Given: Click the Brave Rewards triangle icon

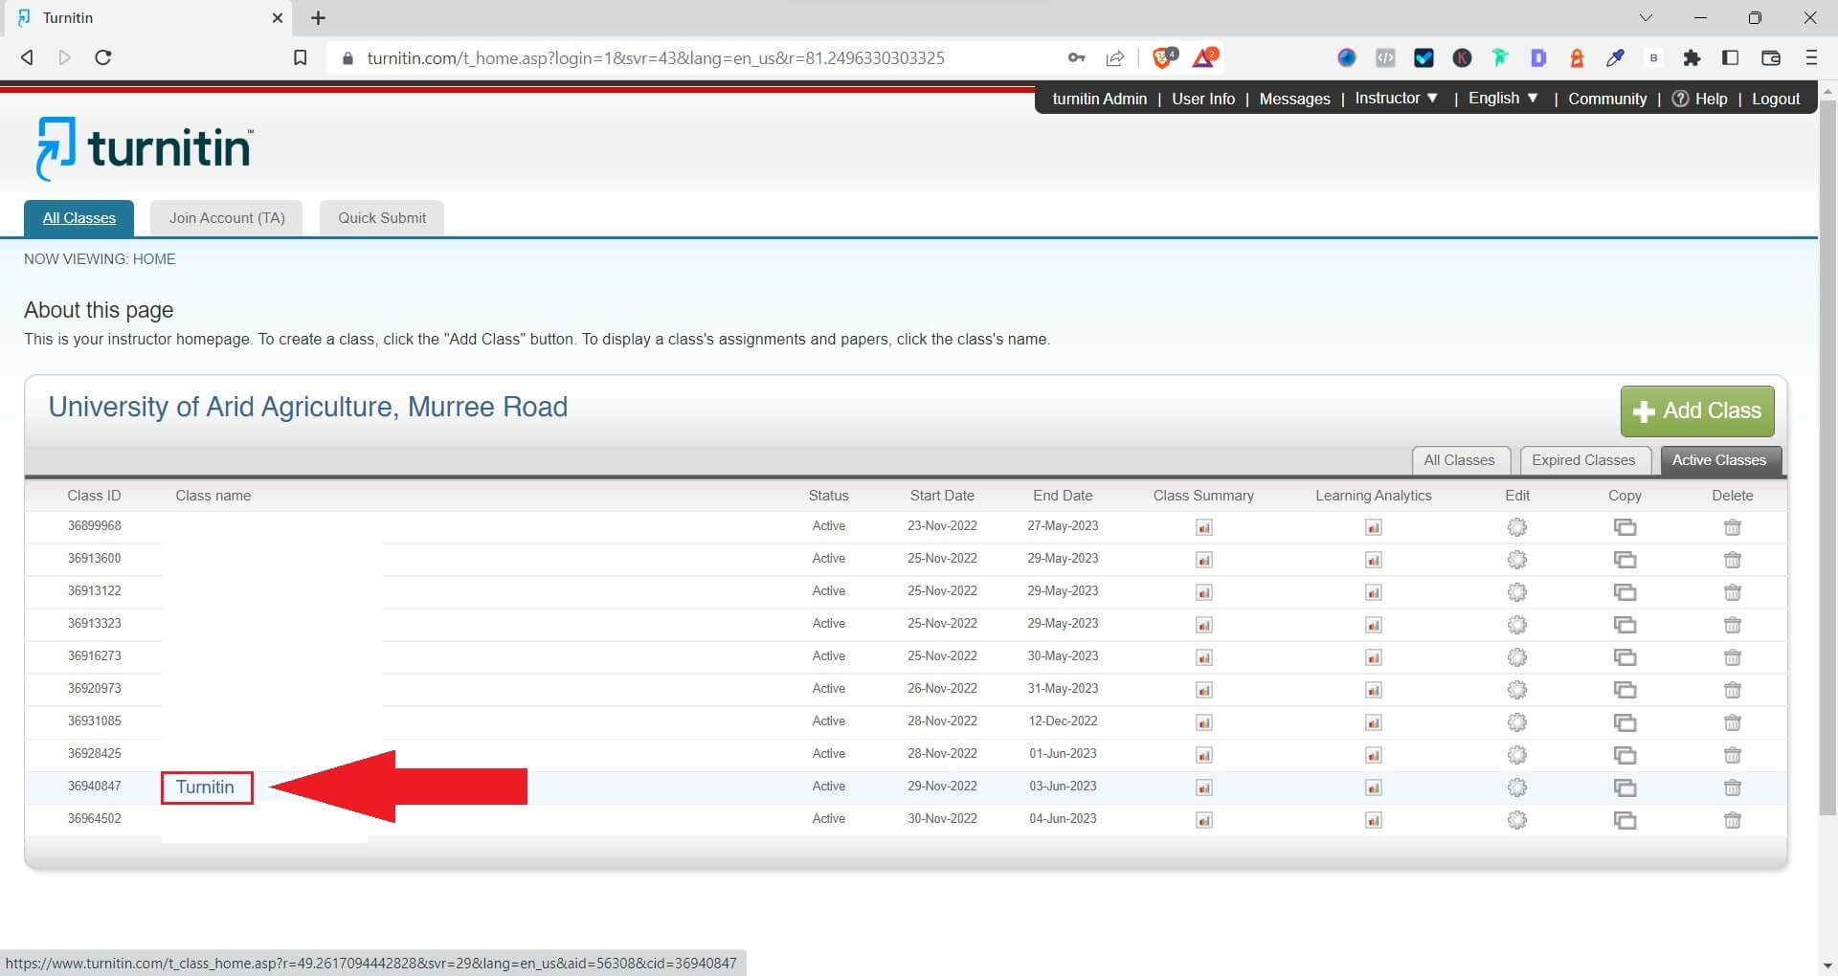Looking at the screenshot, I should (x=1205, y=57).
